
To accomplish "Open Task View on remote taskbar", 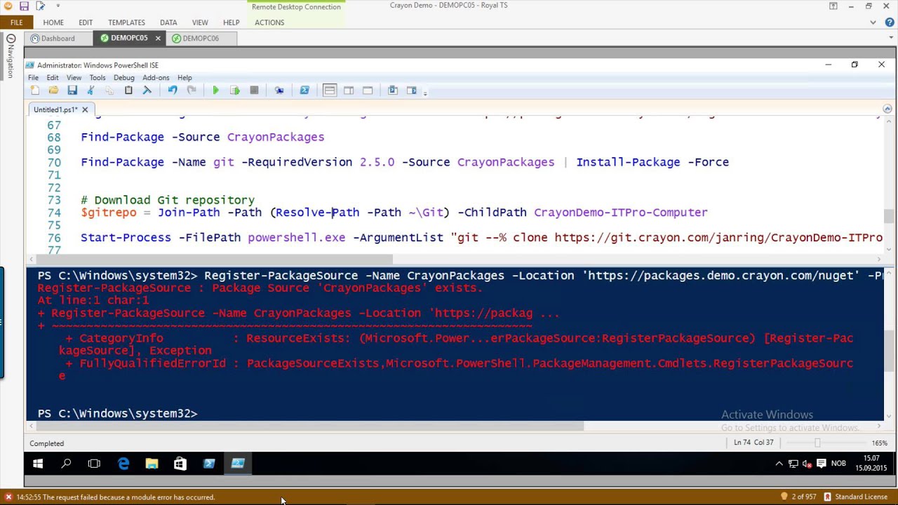I will [x=94, y=464].
